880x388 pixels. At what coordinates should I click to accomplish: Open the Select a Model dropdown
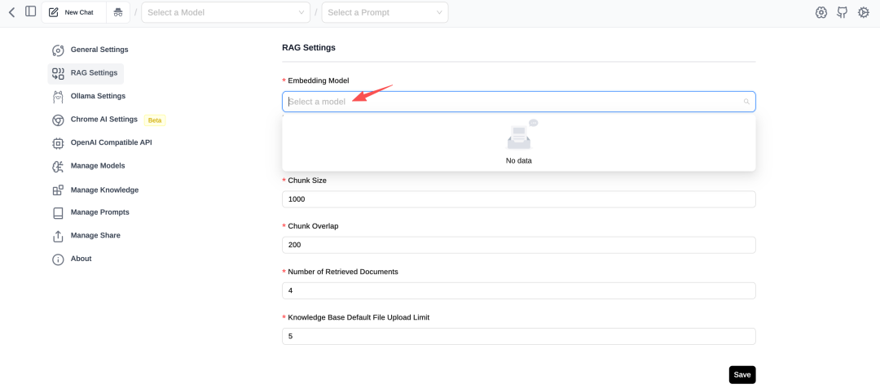click(225, 12)
